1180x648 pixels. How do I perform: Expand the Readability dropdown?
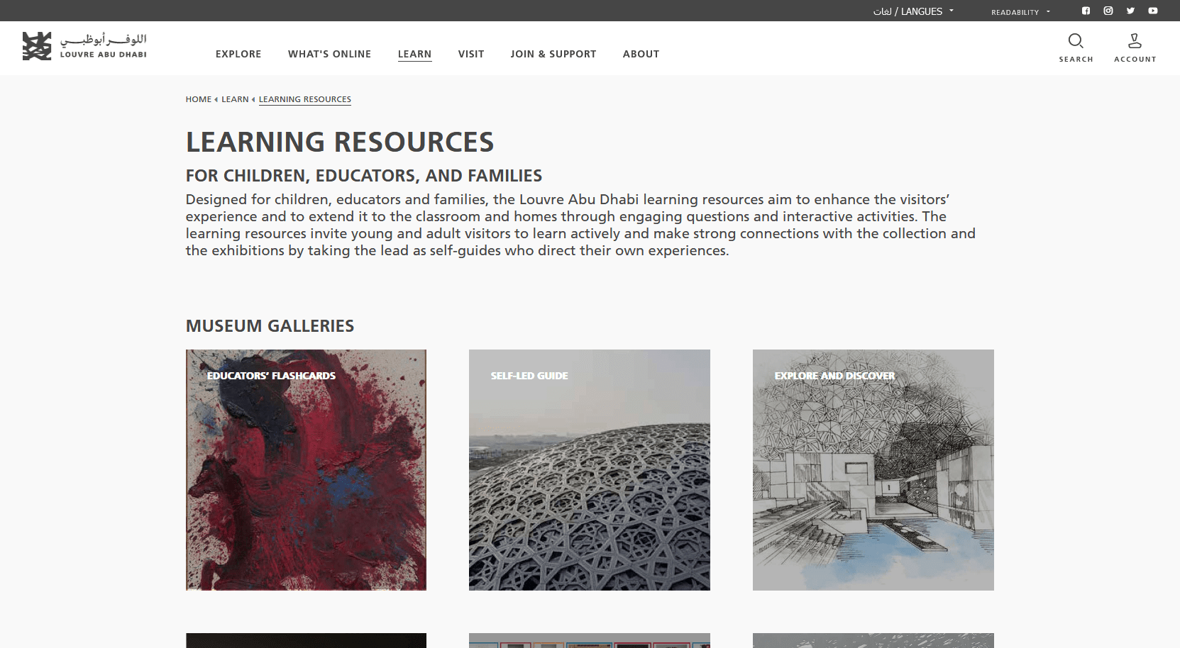point(1020,12)
